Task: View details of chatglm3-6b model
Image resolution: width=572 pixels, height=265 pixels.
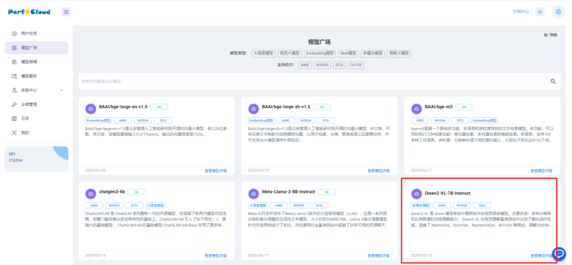Action: click(215, 255)
